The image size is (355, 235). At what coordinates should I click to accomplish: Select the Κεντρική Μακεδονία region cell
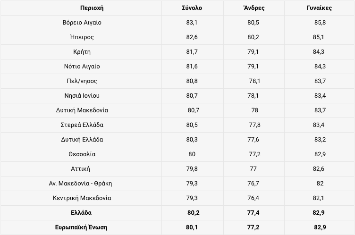pos(82,198)
